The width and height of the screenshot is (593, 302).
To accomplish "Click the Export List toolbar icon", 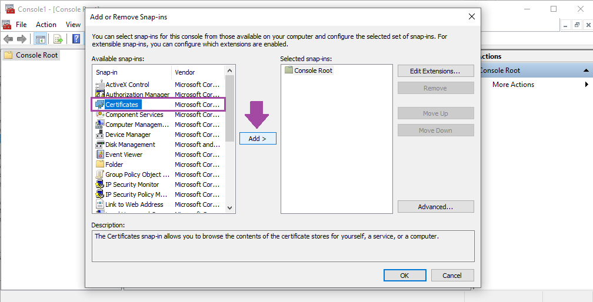I will [58, 39].
